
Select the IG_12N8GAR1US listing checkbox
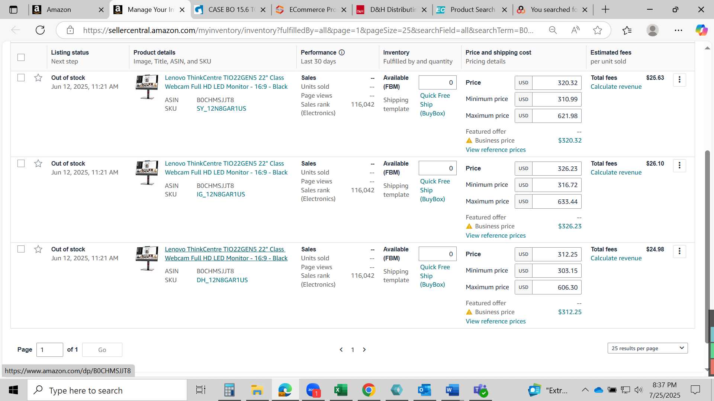(x=21, y=163)
